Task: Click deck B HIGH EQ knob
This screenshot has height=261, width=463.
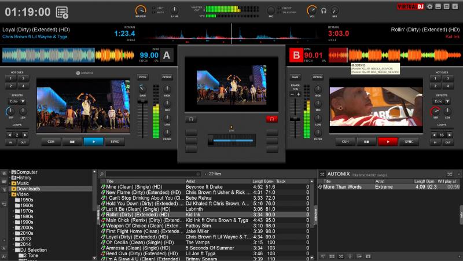Action: (318, 89)
